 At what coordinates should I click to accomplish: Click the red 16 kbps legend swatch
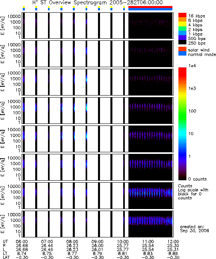[182, 15]
